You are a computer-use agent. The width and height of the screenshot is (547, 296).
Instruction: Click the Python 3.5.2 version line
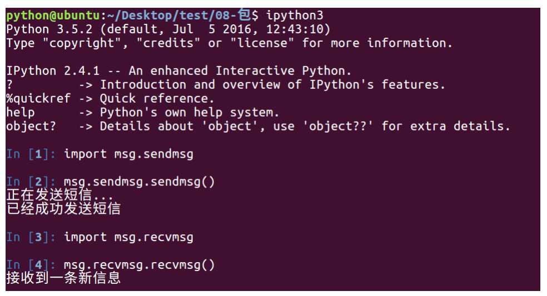click(x=168, y=29)
